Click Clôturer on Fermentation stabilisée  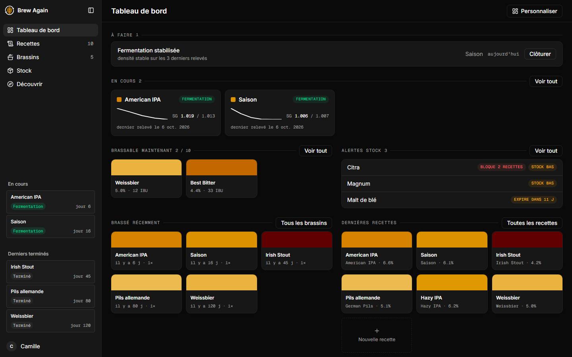(x=540, y=54)
